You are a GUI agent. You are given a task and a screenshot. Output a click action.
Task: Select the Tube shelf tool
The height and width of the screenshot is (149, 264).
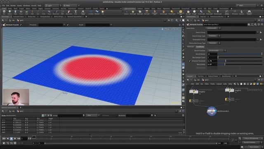15,12
